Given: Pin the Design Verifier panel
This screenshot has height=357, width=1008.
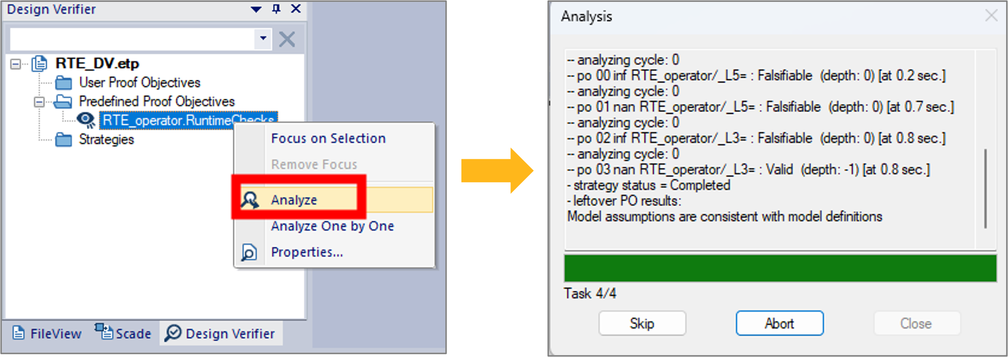Looking at the screenshot, I should point(276,9).
